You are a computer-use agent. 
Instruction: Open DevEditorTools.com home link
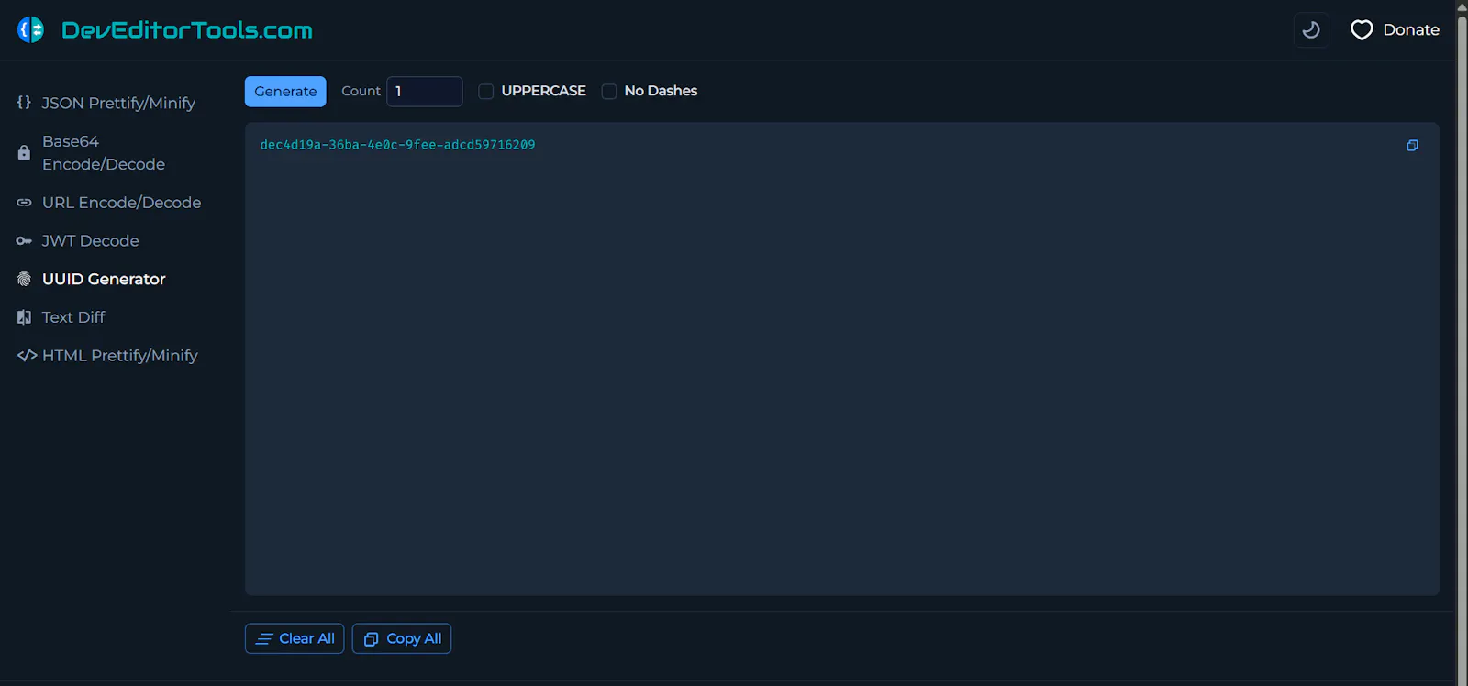187,30
